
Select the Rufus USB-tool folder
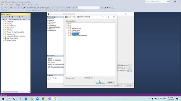76,32
